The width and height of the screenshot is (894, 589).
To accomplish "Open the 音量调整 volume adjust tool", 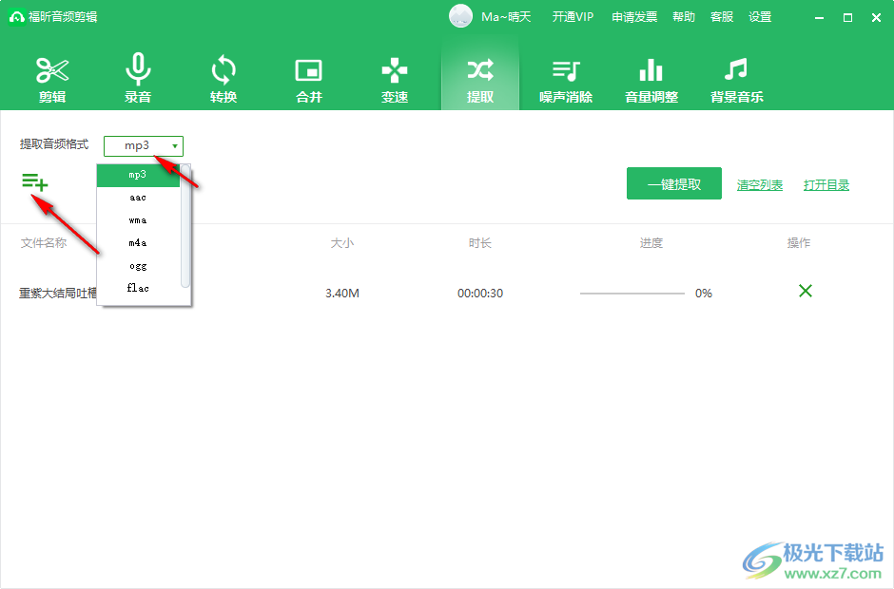I will pyautogui.click(x=651, y=80).
